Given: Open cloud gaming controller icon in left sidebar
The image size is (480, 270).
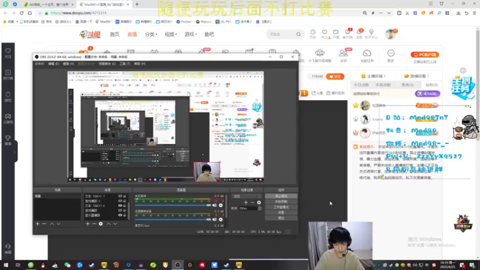Looking at the screenshot, I should [8, 116].
